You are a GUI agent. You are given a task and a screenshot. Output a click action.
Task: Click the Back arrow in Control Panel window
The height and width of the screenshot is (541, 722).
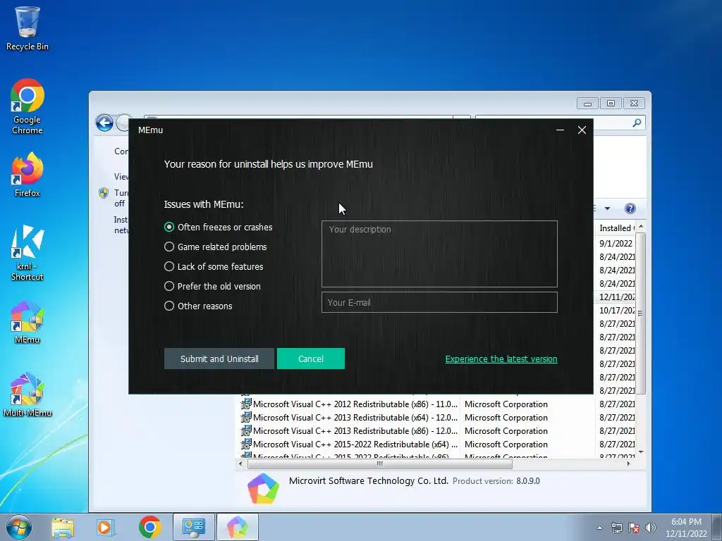coord(104,123)
